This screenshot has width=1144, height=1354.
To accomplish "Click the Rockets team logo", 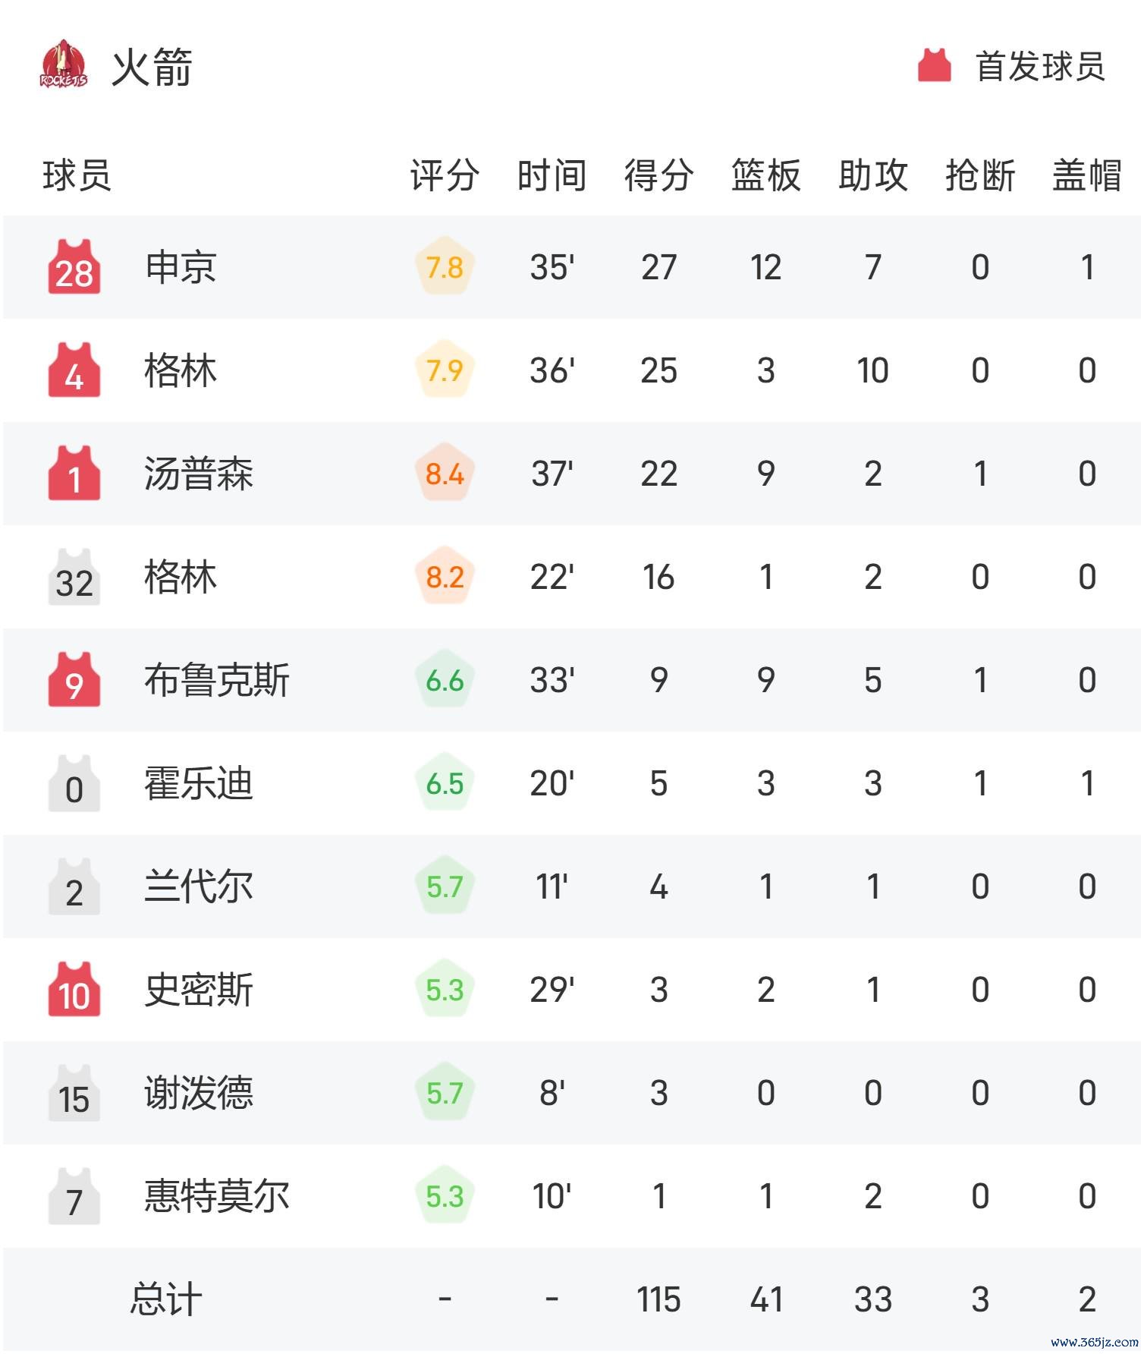I will click(64, 65).
